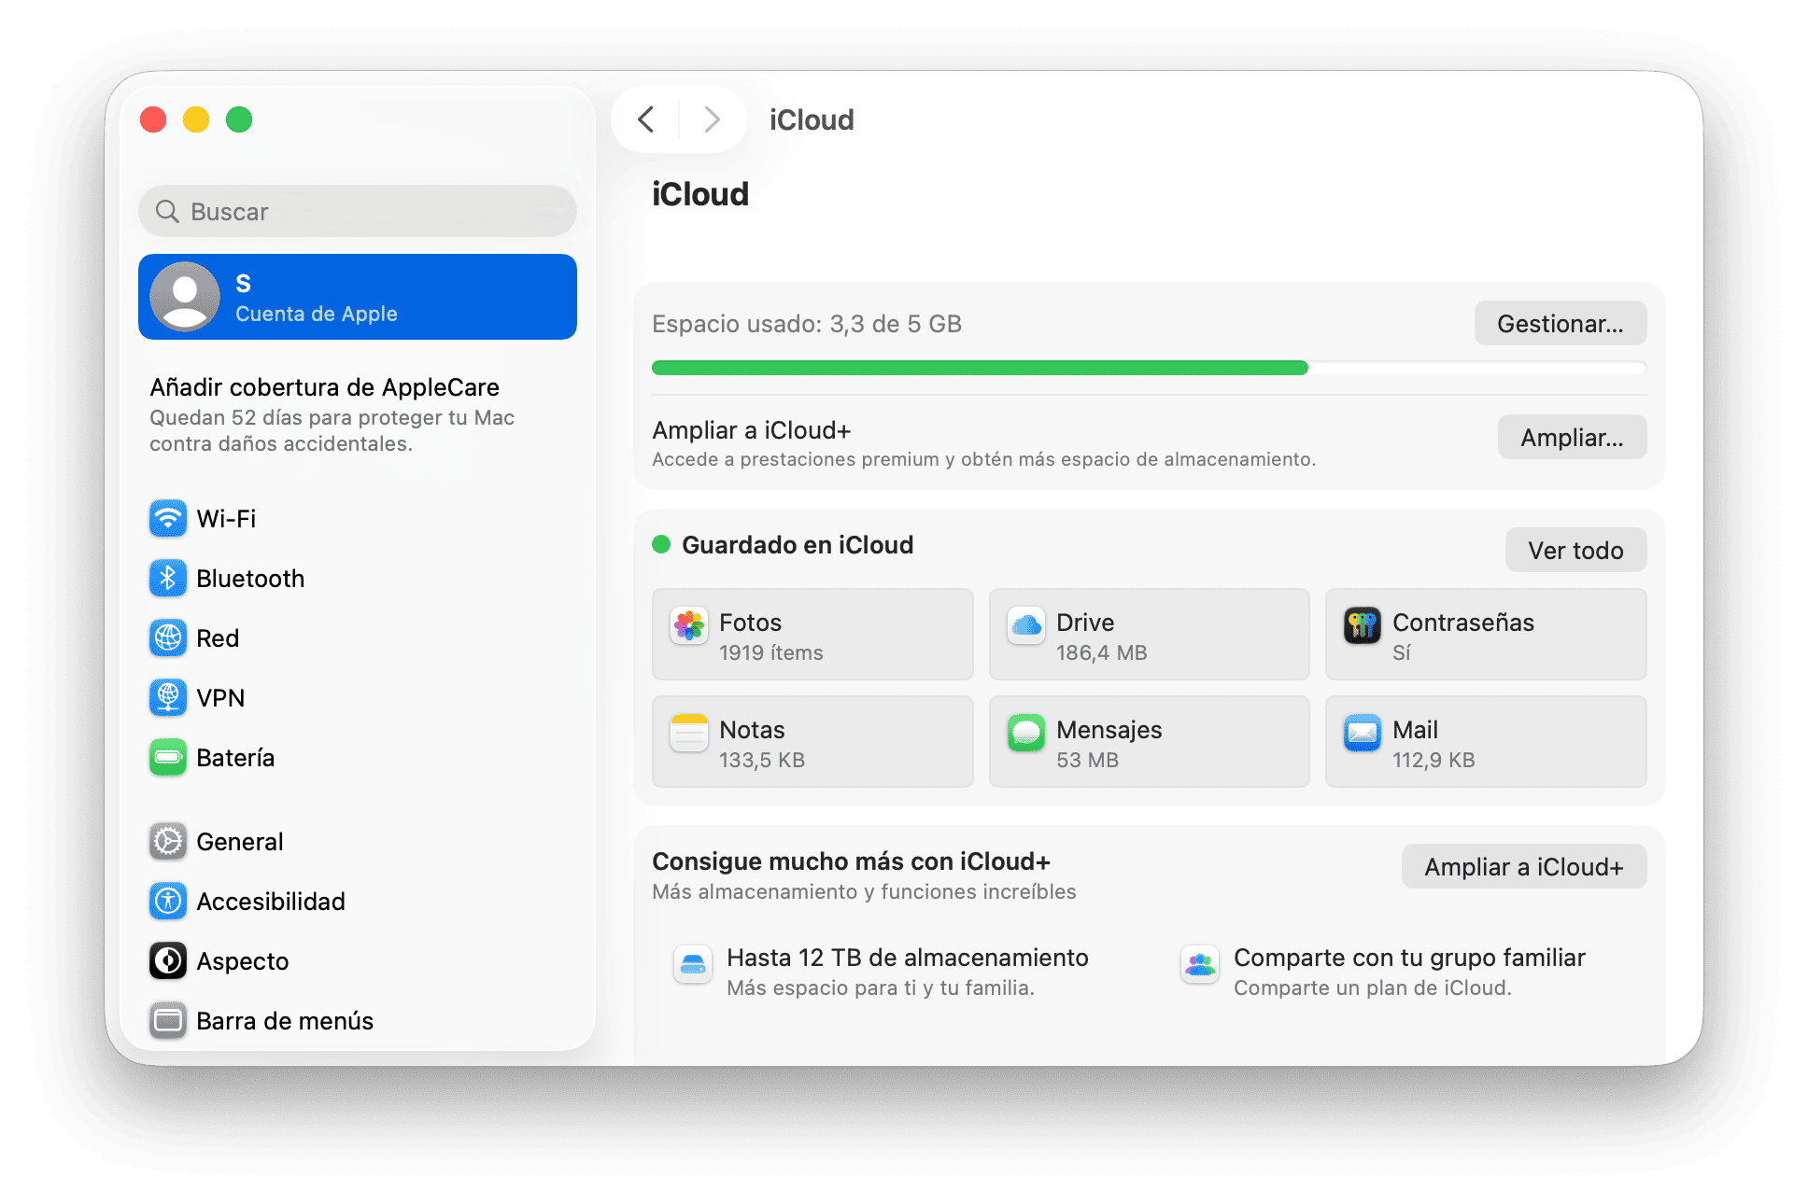The image size is (1808, 1204).
Task: Click the green storage usage bar
Action: (x=981, y=368)
